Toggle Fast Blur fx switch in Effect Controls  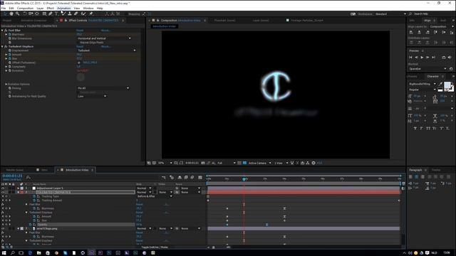(x=6, y=30)
